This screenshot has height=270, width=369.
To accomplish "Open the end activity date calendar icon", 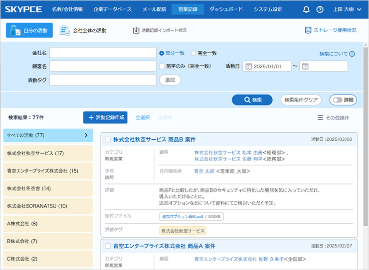I will pyautogui.click(x=305, y=66).
